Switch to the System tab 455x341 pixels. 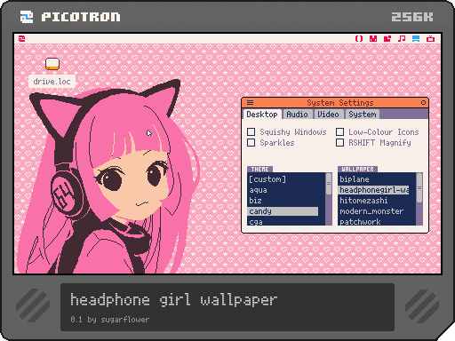coord(363,115)
